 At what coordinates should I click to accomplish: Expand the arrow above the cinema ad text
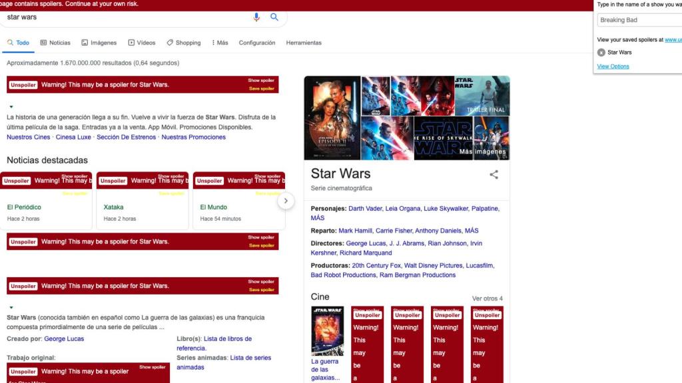(x=11, y=107)
